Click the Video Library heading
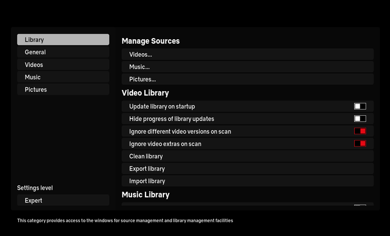 coord(145,93)
